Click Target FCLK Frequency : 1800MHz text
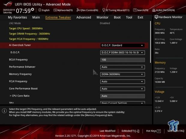This screenshot has height=139, width=186. click(29, 39)
